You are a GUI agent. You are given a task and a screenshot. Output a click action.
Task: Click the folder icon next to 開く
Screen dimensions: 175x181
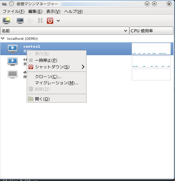[x=31, y=99]
